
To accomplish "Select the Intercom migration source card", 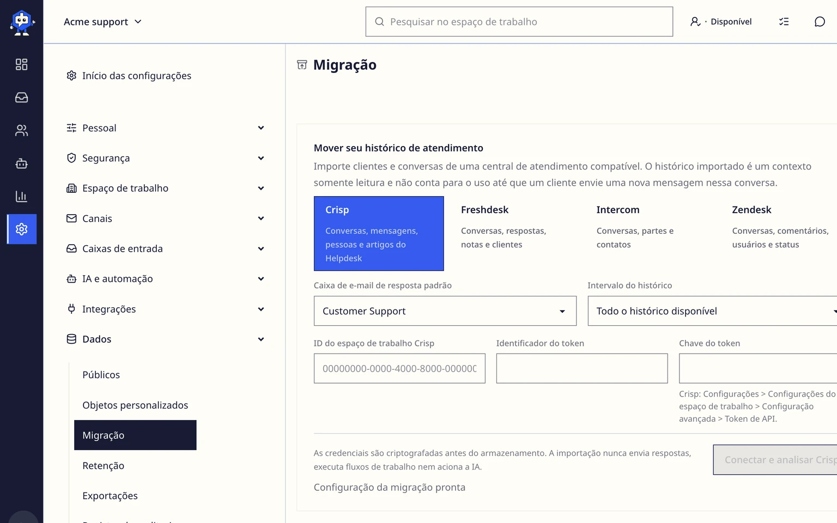I will tap(650, 233).
